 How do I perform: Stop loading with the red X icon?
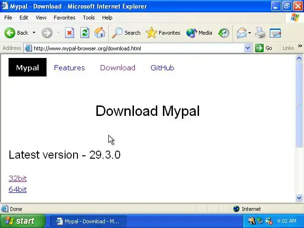click(69, 33)
